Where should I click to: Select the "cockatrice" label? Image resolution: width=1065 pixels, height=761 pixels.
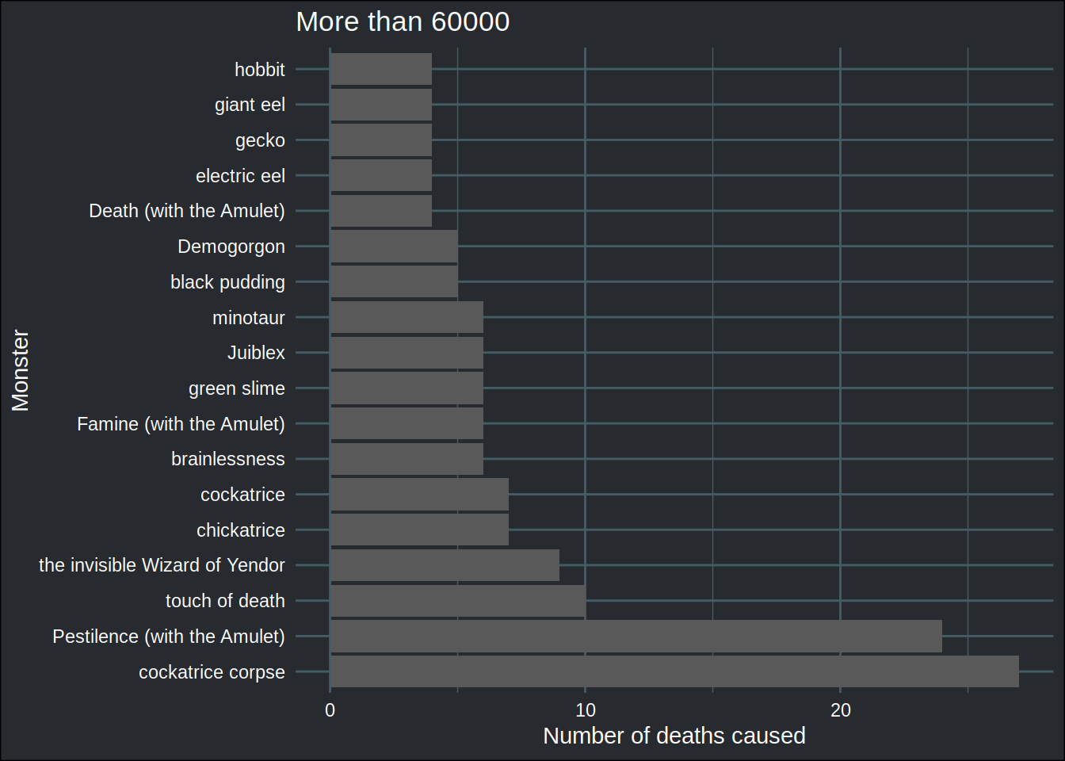pyautogui.click(x=242, y=495)
